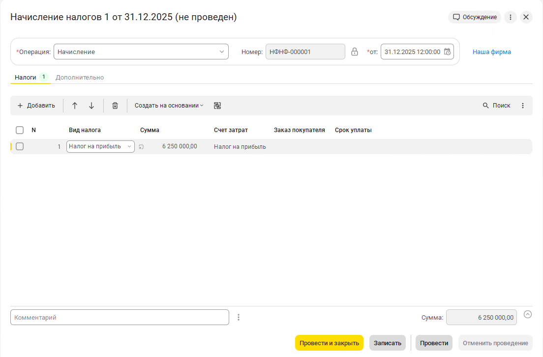Image resolution: width=543 pixels, height=357 pixels.
Task: Open the three-dot menu near Обсуждение
Action: 511,17
